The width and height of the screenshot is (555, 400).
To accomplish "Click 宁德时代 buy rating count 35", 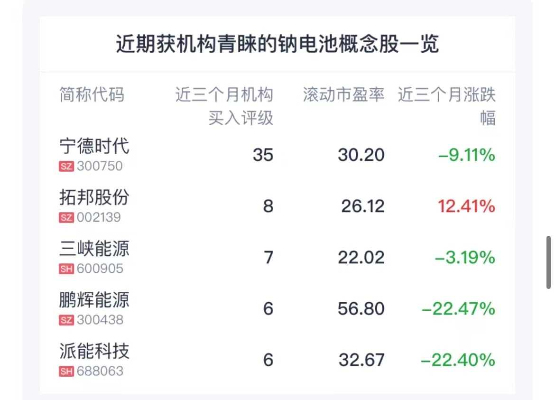I will coord(263,155).
